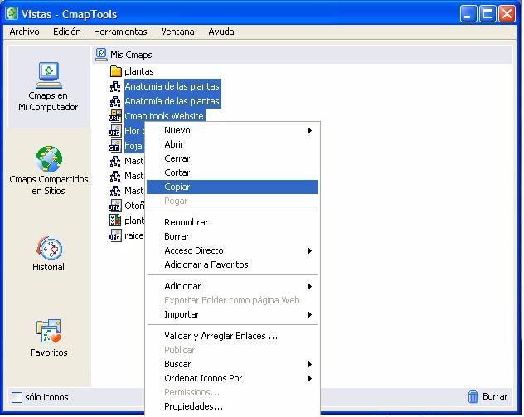The height and width of the screenshot is (417, 524).
Task: Expand the Nuevo submenu arrow
Action: pos(310,130)
